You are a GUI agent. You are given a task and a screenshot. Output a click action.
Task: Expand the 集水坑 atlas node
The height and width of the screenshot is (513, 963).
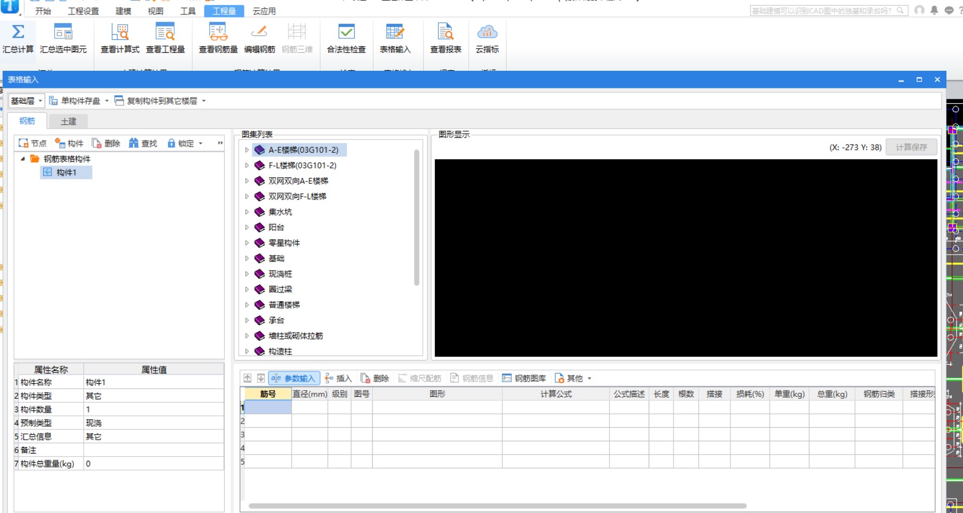pos(247,212)
